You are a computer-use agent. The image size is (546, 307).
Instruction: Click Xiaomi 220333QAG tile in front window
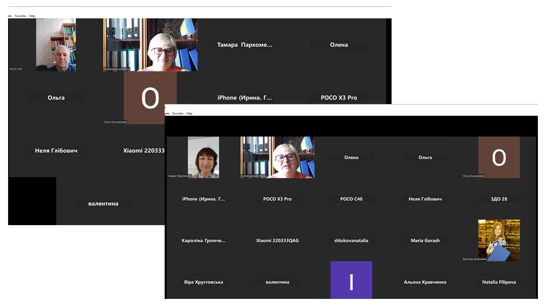[278, 240]
